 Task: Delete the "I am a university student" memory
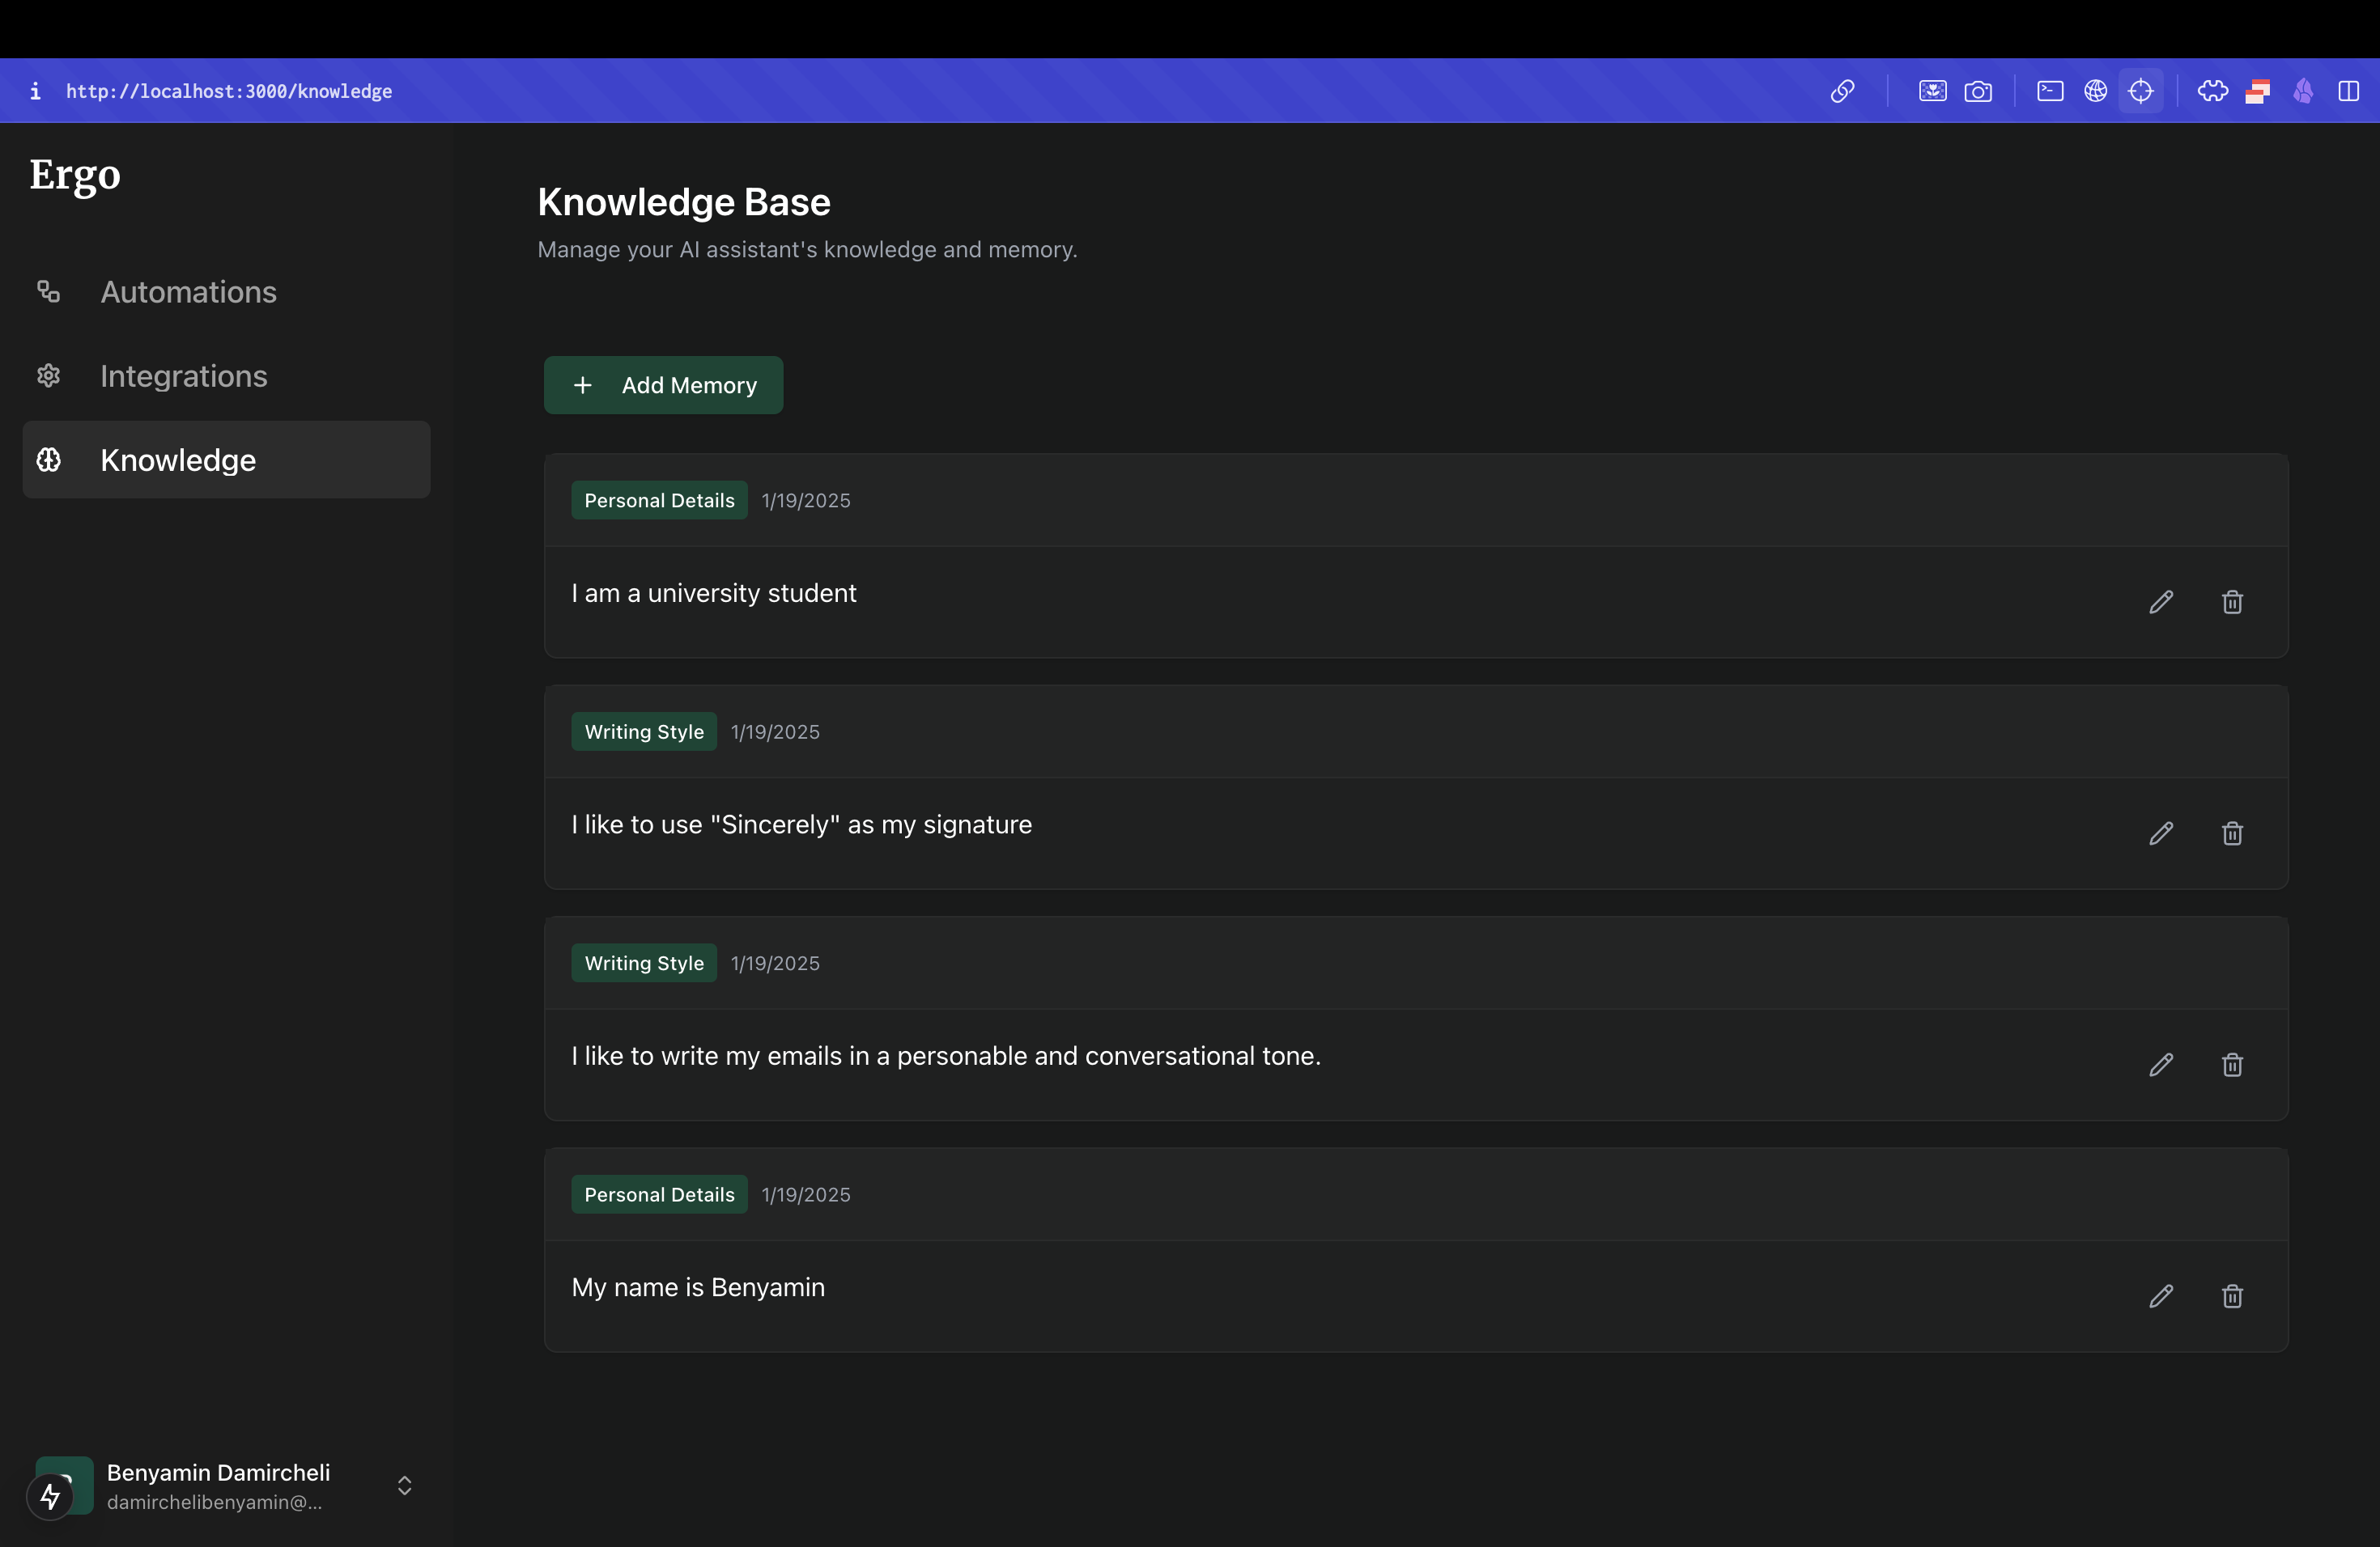point(2232,602)
